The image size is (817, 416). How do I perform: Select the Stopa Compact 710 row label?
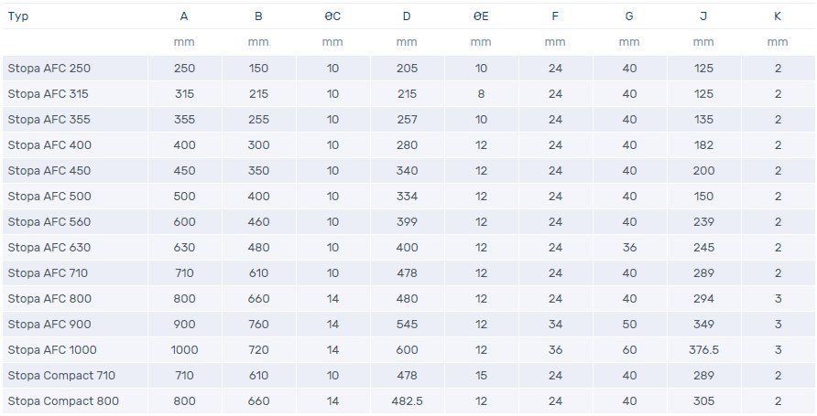[61, 375]
